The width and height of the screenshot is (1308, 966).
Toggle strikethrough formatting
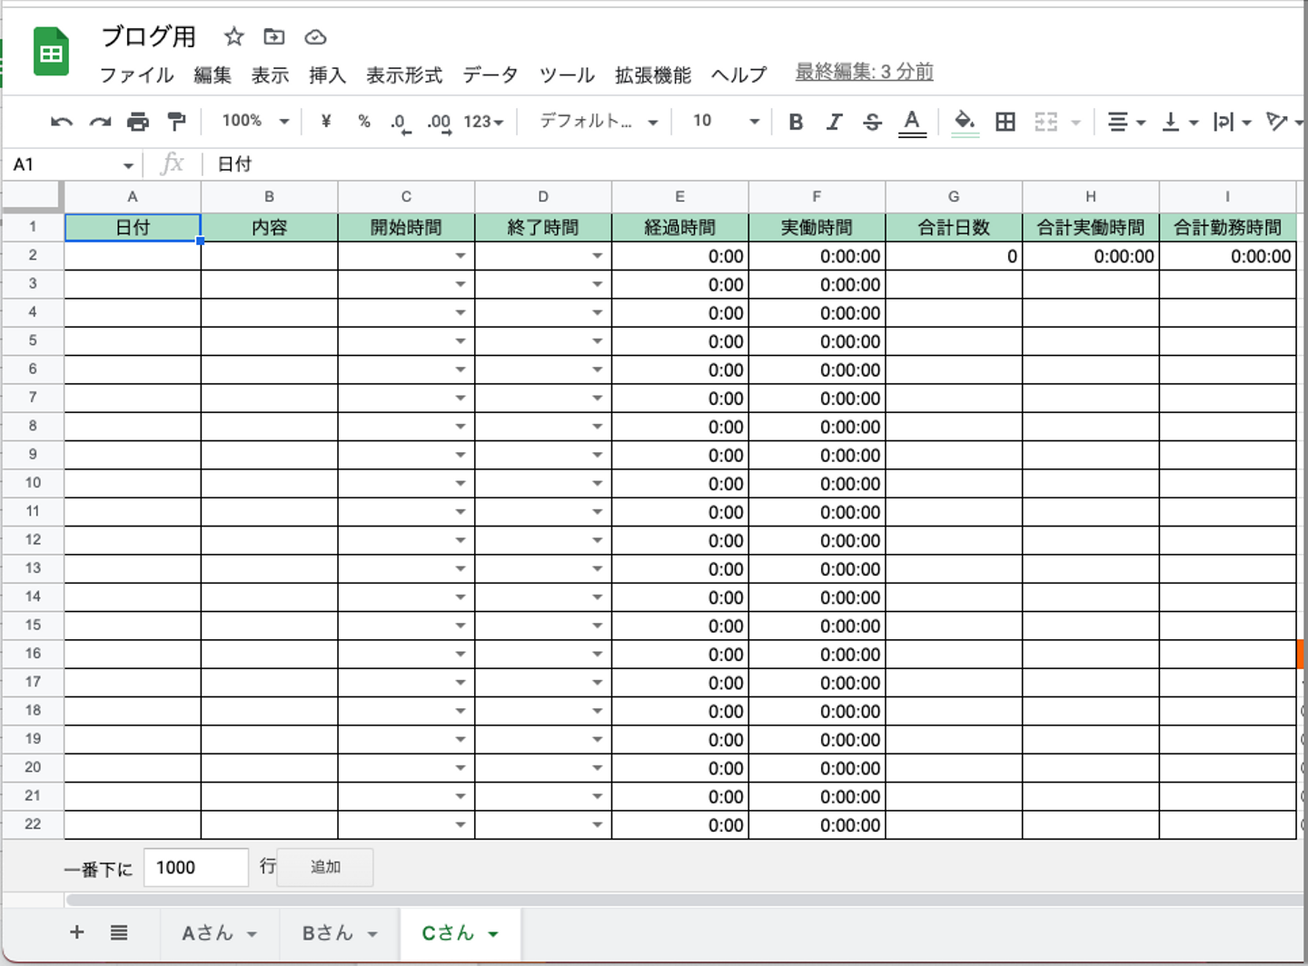pos(872,122)
